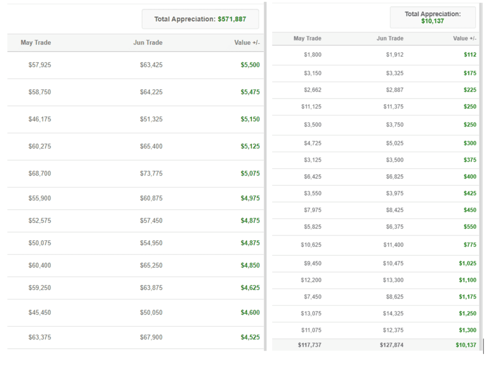This screenshot has height=365, width=493.
Task: Click the $3,325 Jun Trade cell
Action: click(395, 73)
